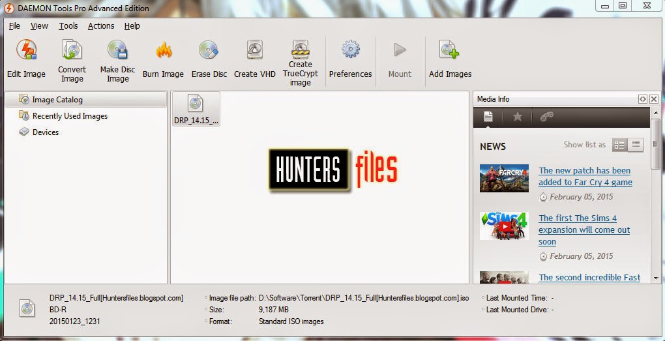
Task: Open the View menu
Action: pyautogui.click(x=39, y=26)
